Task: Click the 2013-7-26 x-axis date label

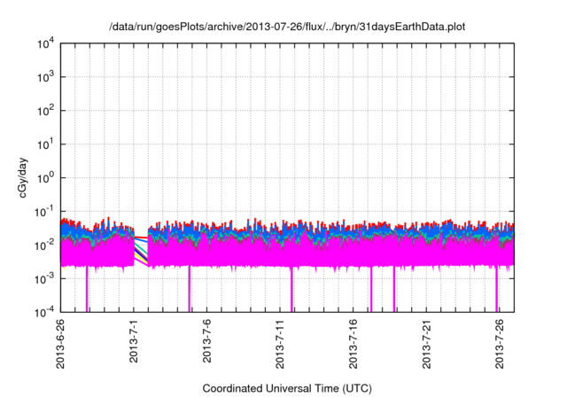Action: 500,344
